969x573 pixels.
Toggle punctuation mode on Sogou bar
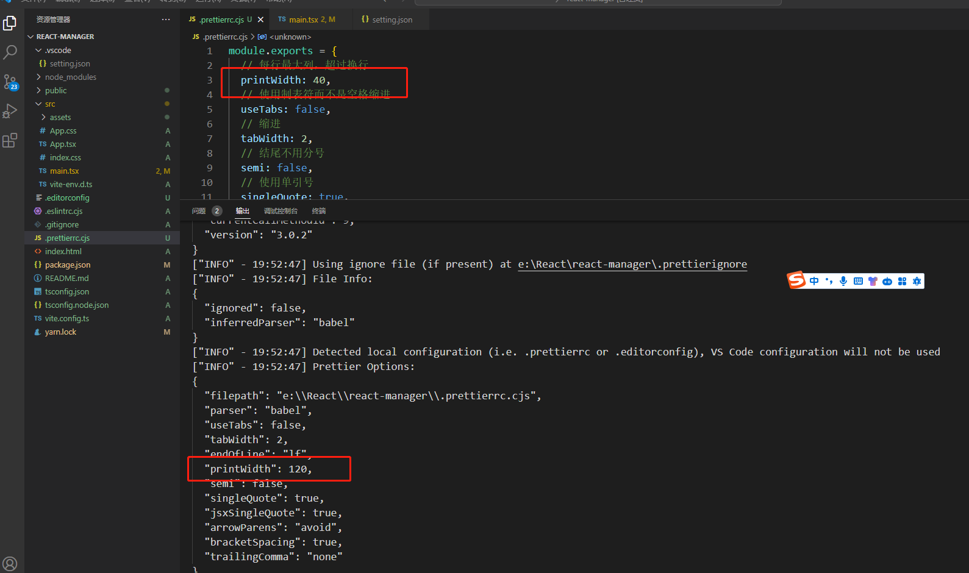coord(829,281)
